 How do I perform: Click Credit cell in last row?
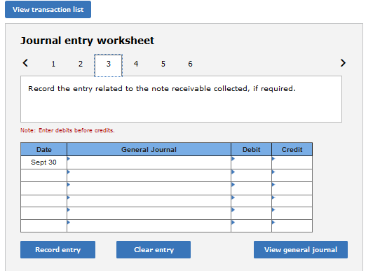pyautogui.click(x=292, y=226)
